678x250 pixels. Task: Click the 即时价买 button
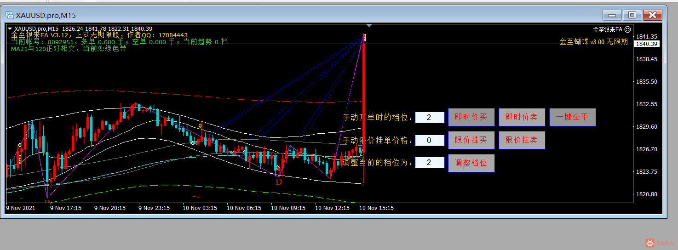click(471, 117)
